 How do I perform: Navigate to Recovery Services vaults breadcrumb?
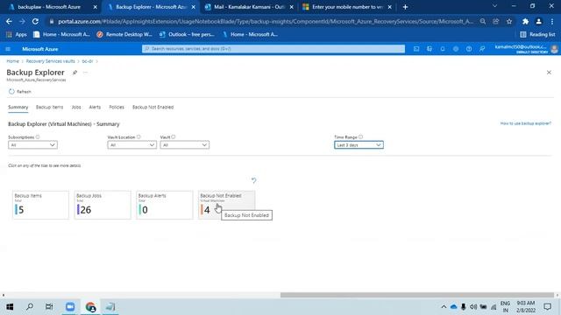51,61
